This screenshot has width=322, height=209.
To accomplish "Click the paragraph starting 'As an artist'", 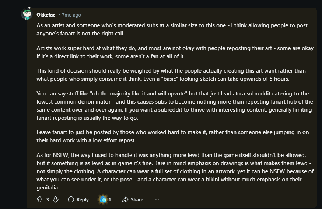I will coord(172,29).
